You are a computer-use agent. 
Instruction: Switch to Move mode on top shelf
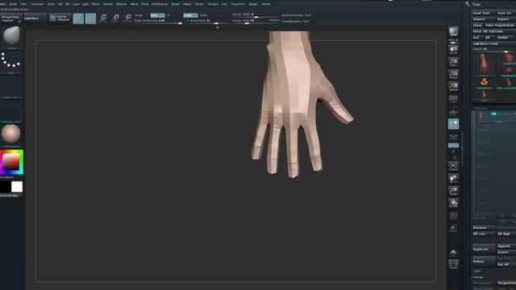(103, 19)
